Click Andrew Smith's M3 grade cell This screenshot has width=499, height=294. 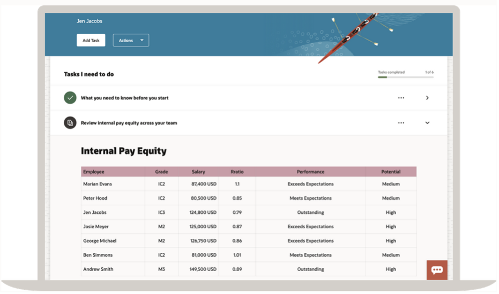pyautogui.click(x=161, y=269)
